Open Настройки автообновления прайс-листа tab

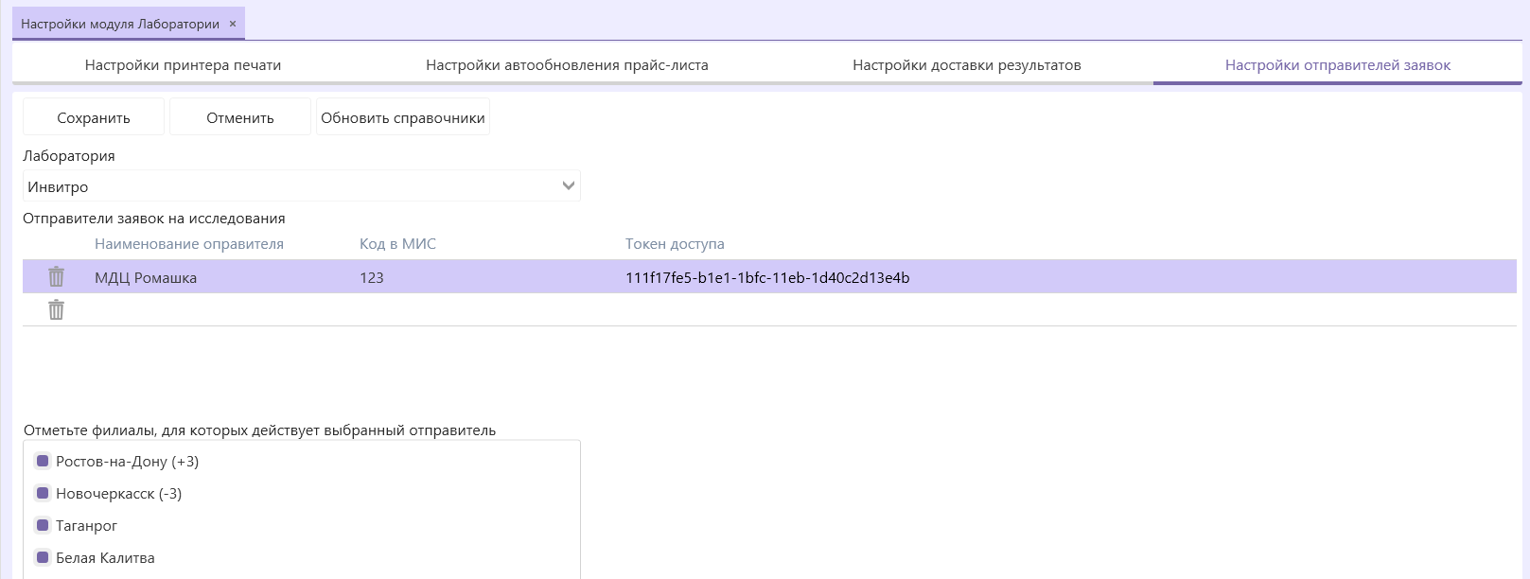567,65
